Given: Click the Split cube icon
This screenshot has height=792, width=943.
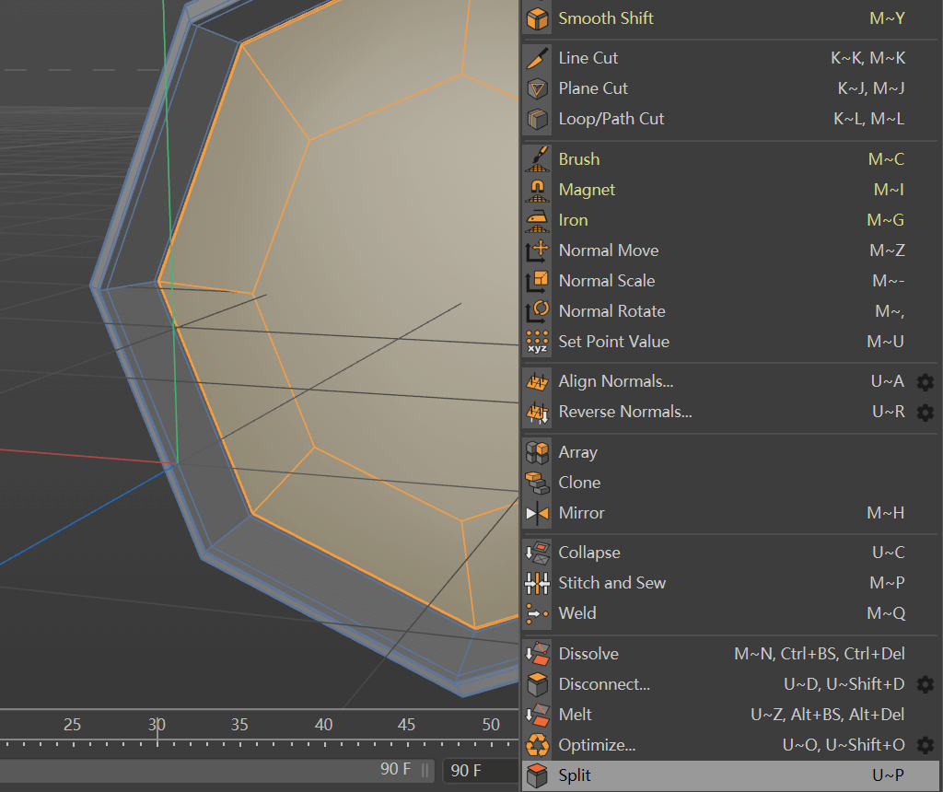Looking at the screenshot, I should (x=537, y=775).
